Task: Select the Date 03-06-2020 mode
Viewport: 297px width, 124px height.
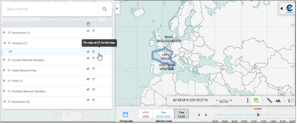Action: coord(163,114)
